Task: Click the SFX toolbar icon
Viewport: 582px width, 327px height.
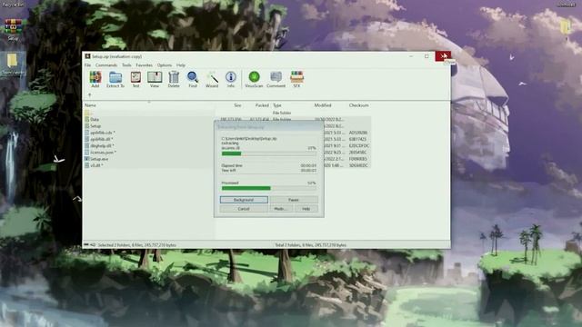Action: [296, 79]
